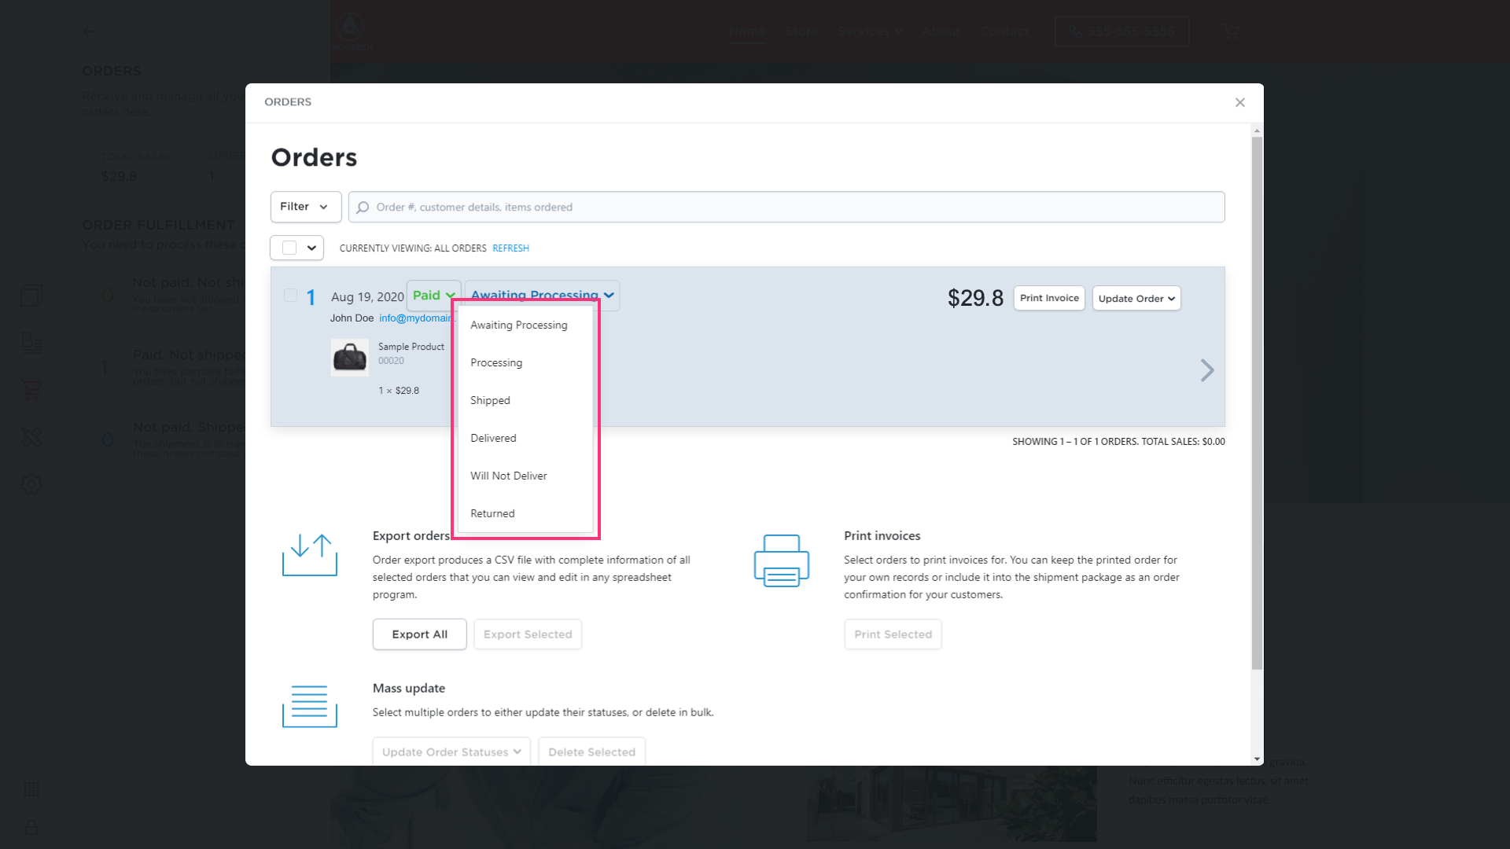This screenshot has height=849, width=1510.
Task: Click the layout grid icon near sidebar bottom
Action: pyautogui.click(x=31, y=789)
